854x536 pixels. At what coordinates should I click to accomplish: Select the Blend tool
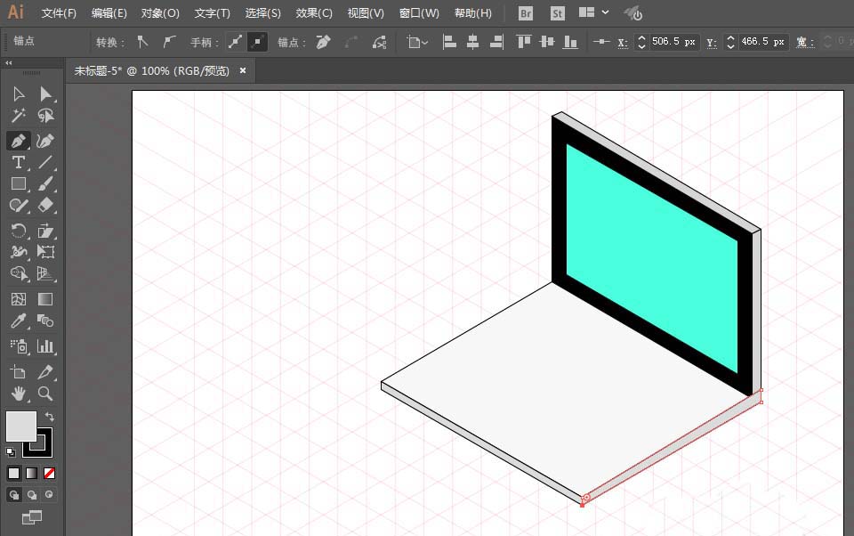click(45, 321)
